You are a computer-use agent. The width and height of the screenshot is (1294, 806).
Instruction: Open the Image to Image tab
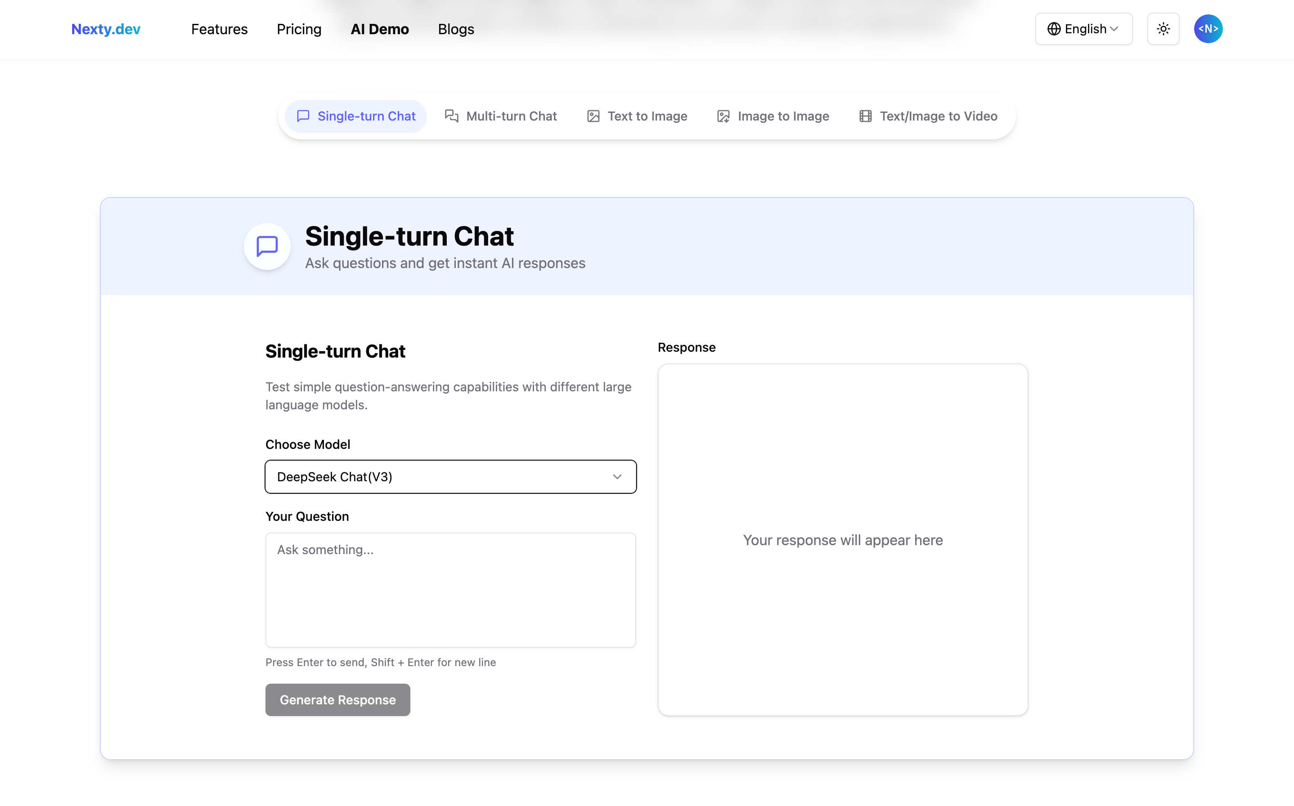773,116
